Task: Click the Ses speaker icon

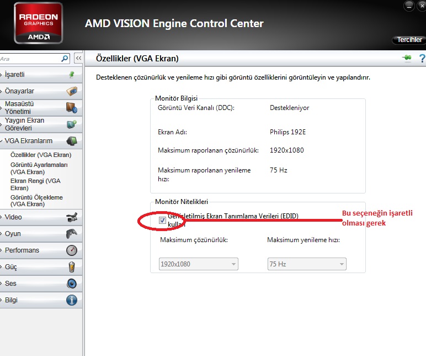Action: coord(72,284)
